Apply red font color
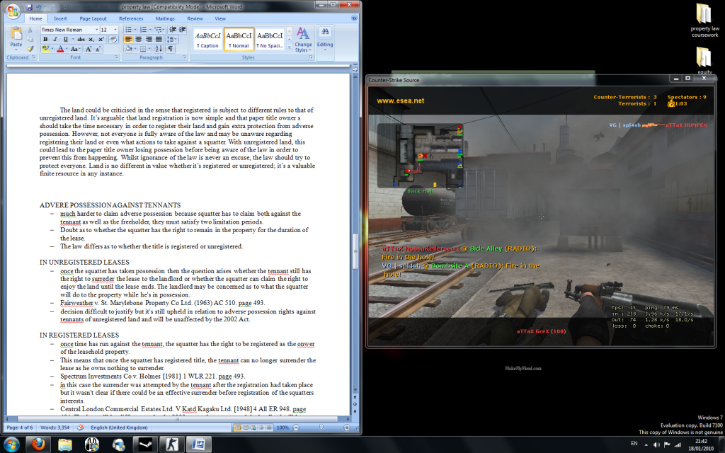The image size is (725, 453). point(60,49)
